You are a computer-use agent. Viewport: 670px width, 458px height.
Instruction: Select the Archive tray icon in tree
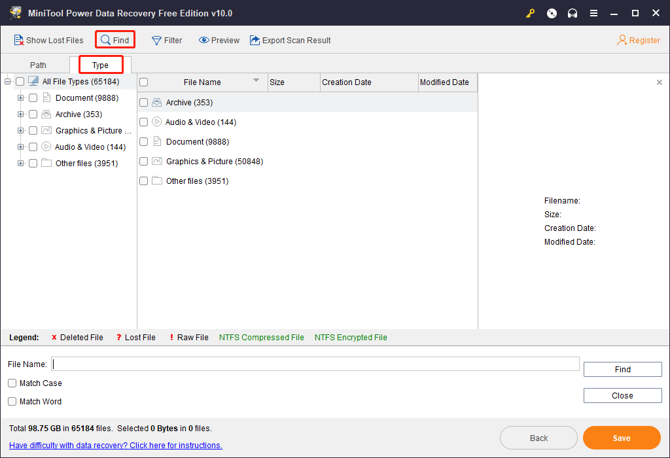(x=46, y=114)
